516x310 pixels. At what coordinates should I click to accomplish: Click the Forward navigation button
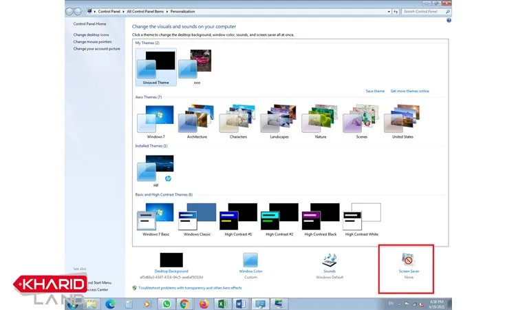click(77, 12)
